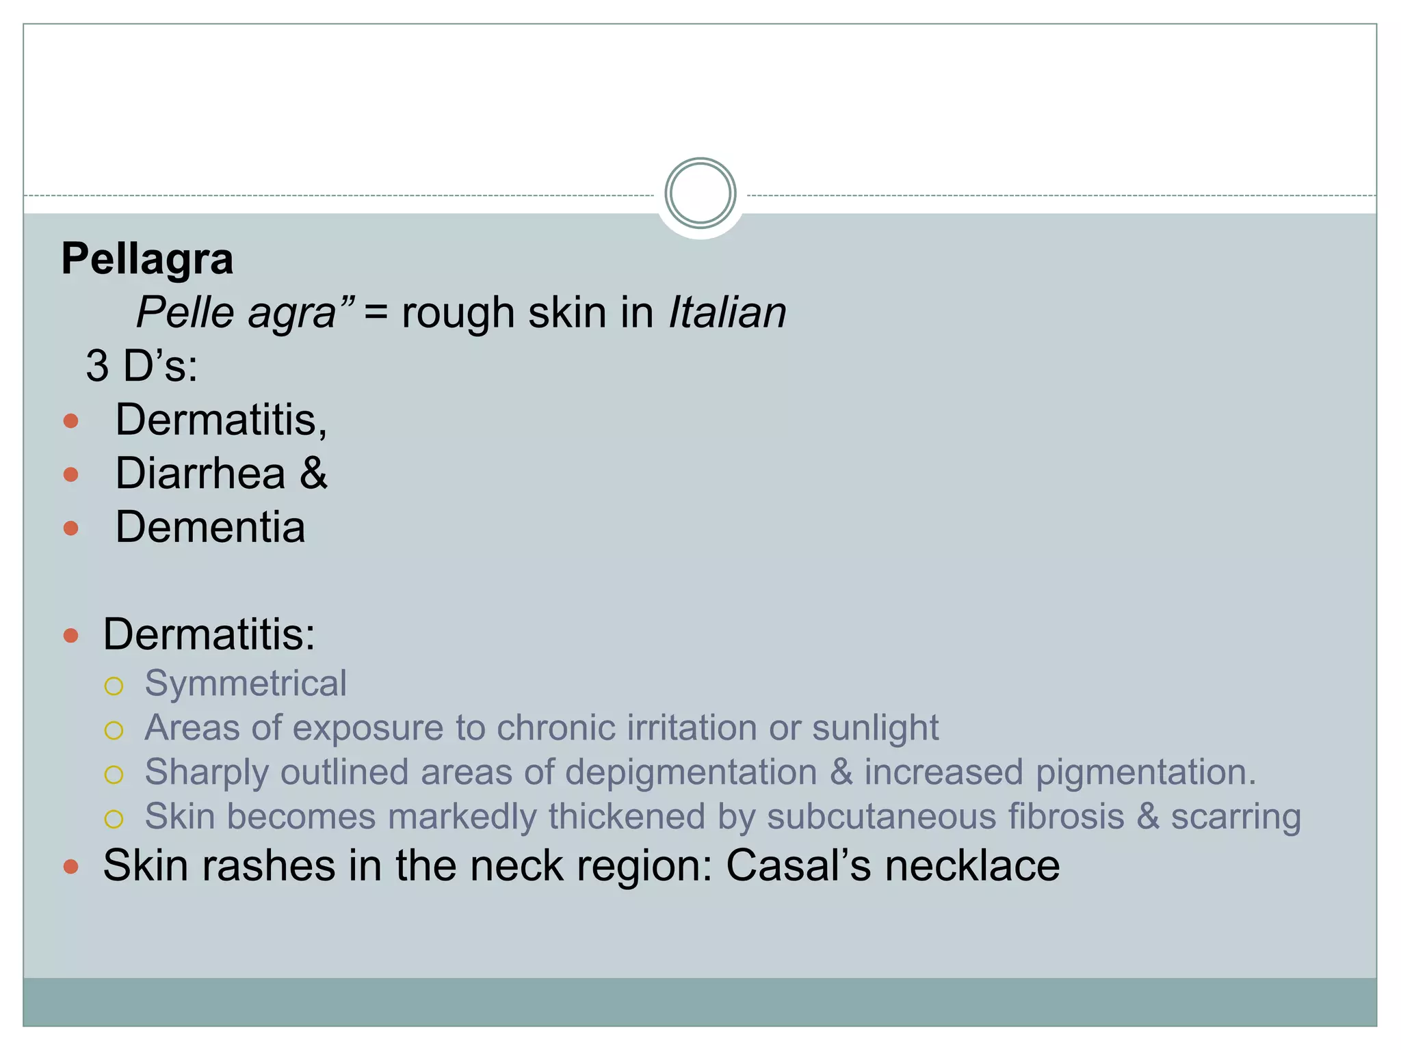Click the 'Dermatitis,' list item text
Viewport: 1401px width, 1050px height.
(x=221, y=419)
